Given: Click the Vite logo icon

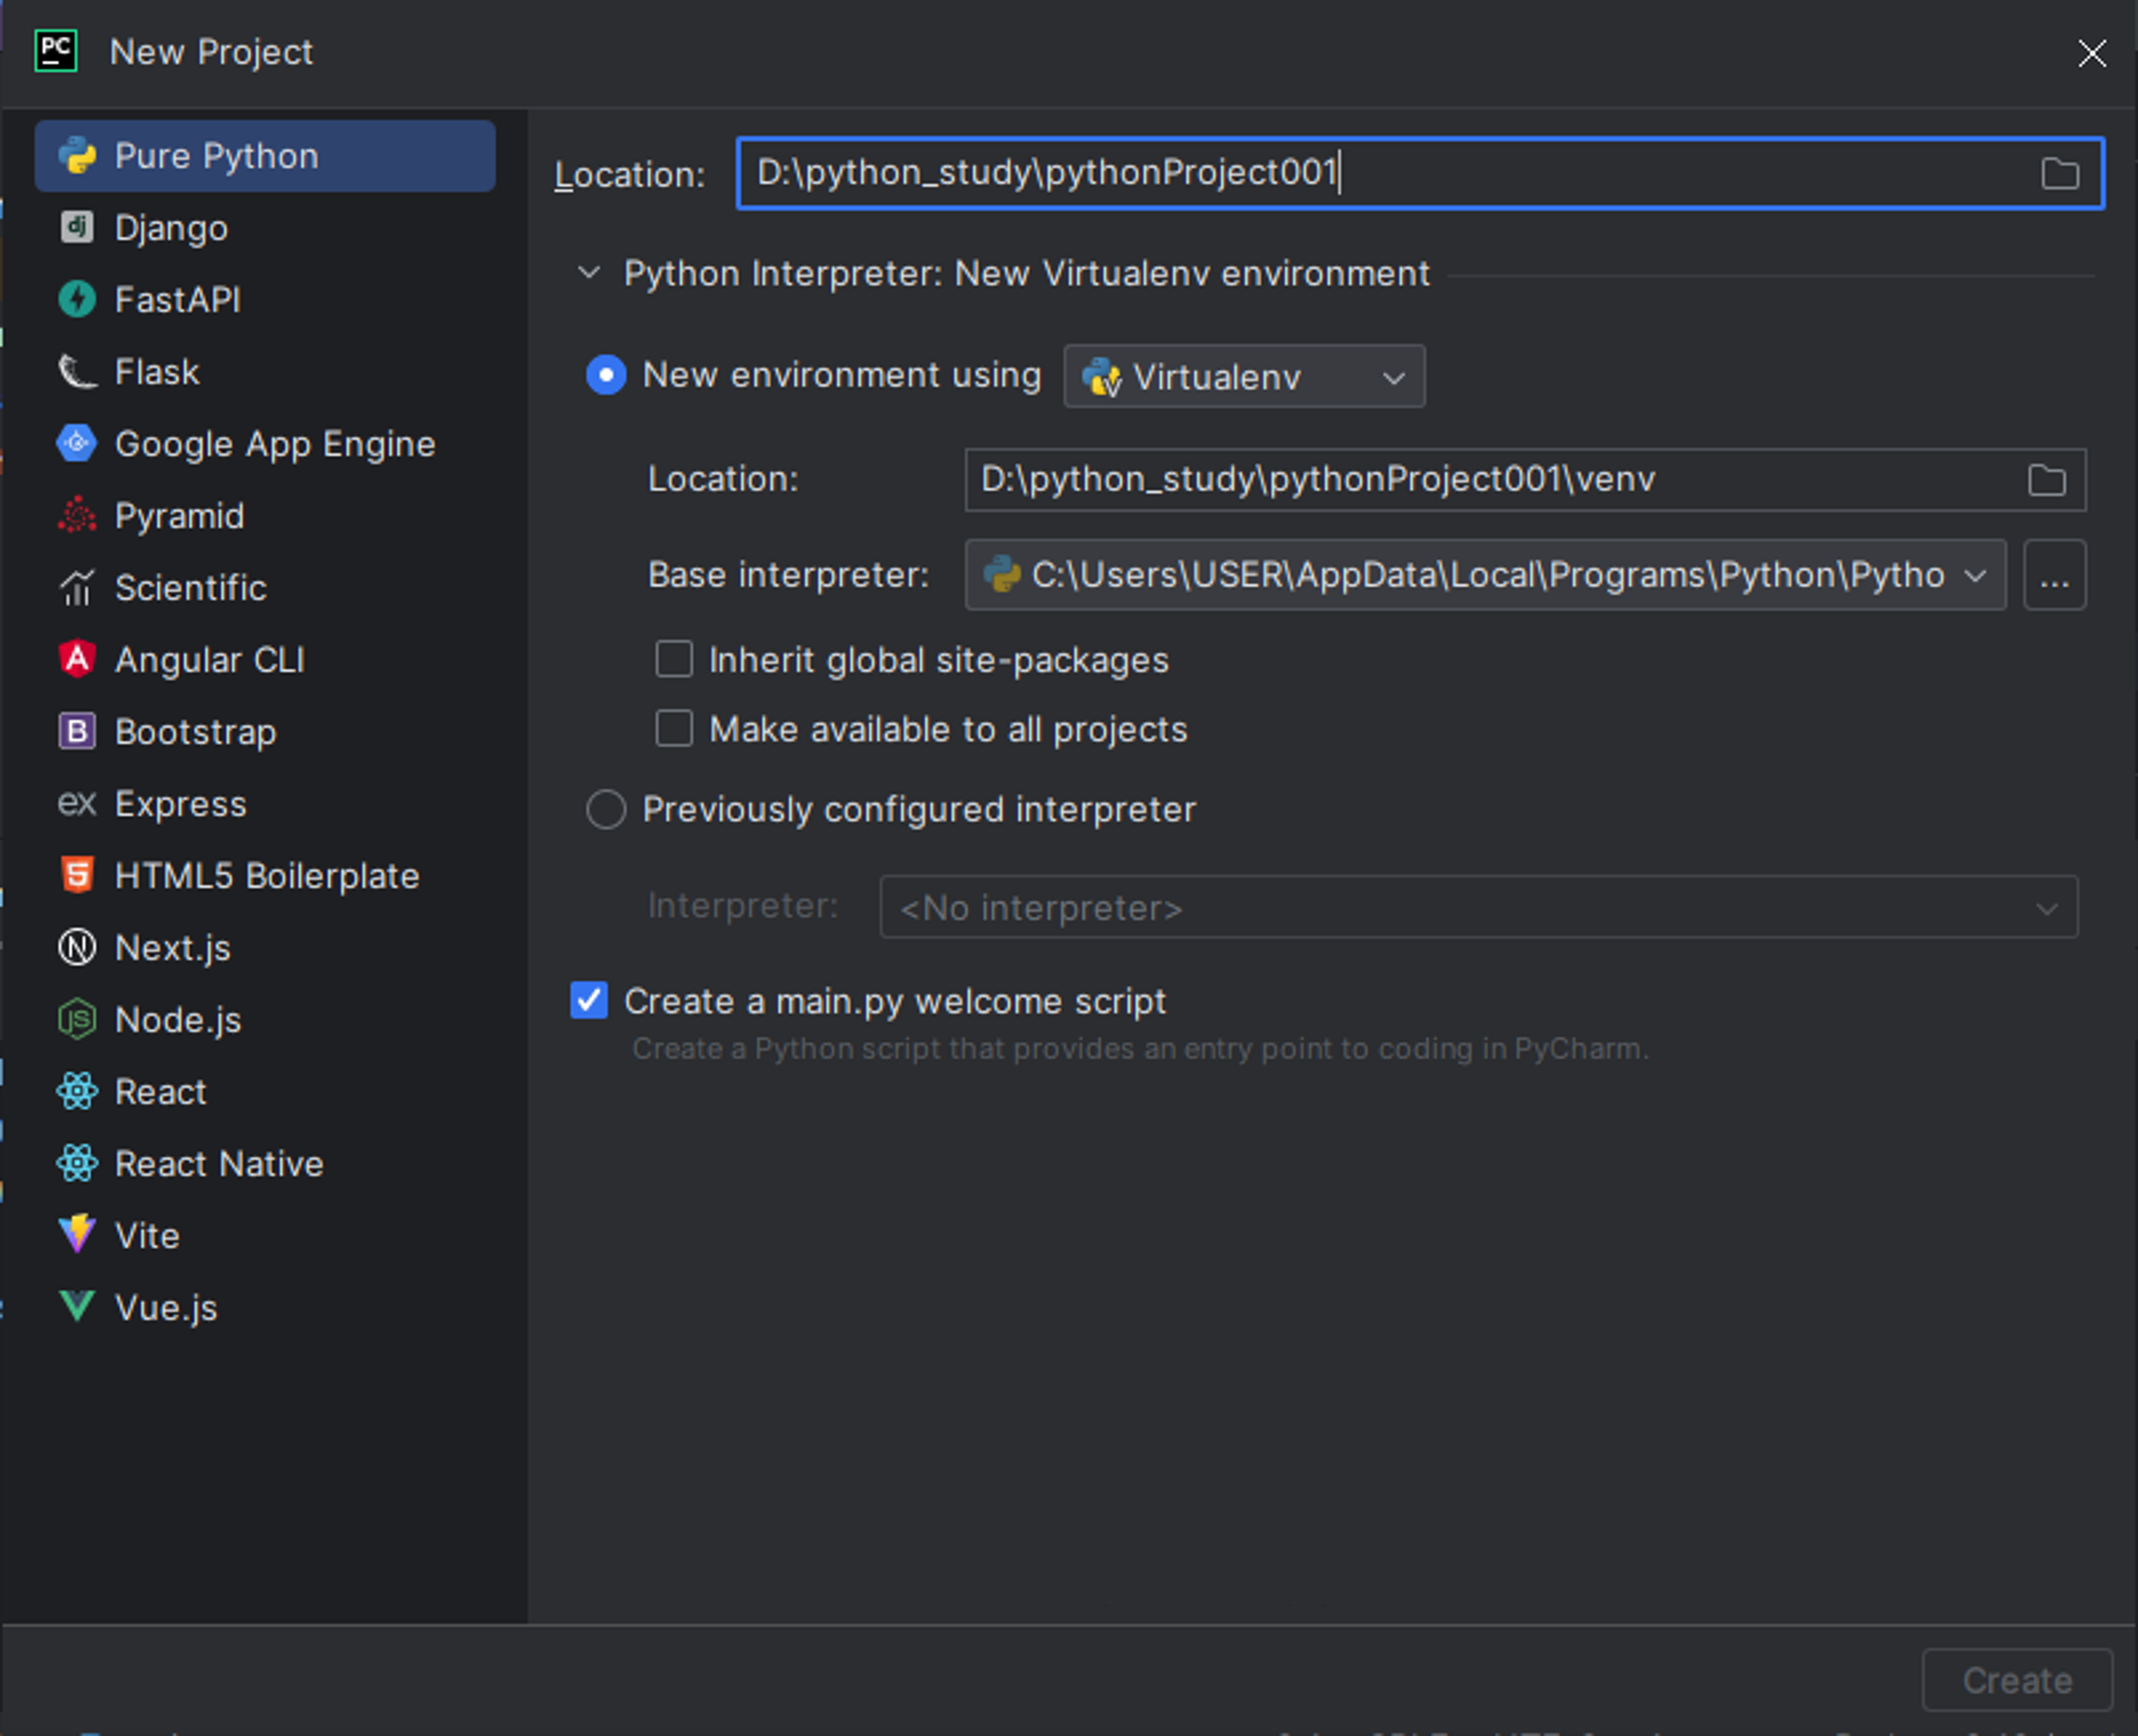Looking at the screenshot, I should (x=77, y=1235).
